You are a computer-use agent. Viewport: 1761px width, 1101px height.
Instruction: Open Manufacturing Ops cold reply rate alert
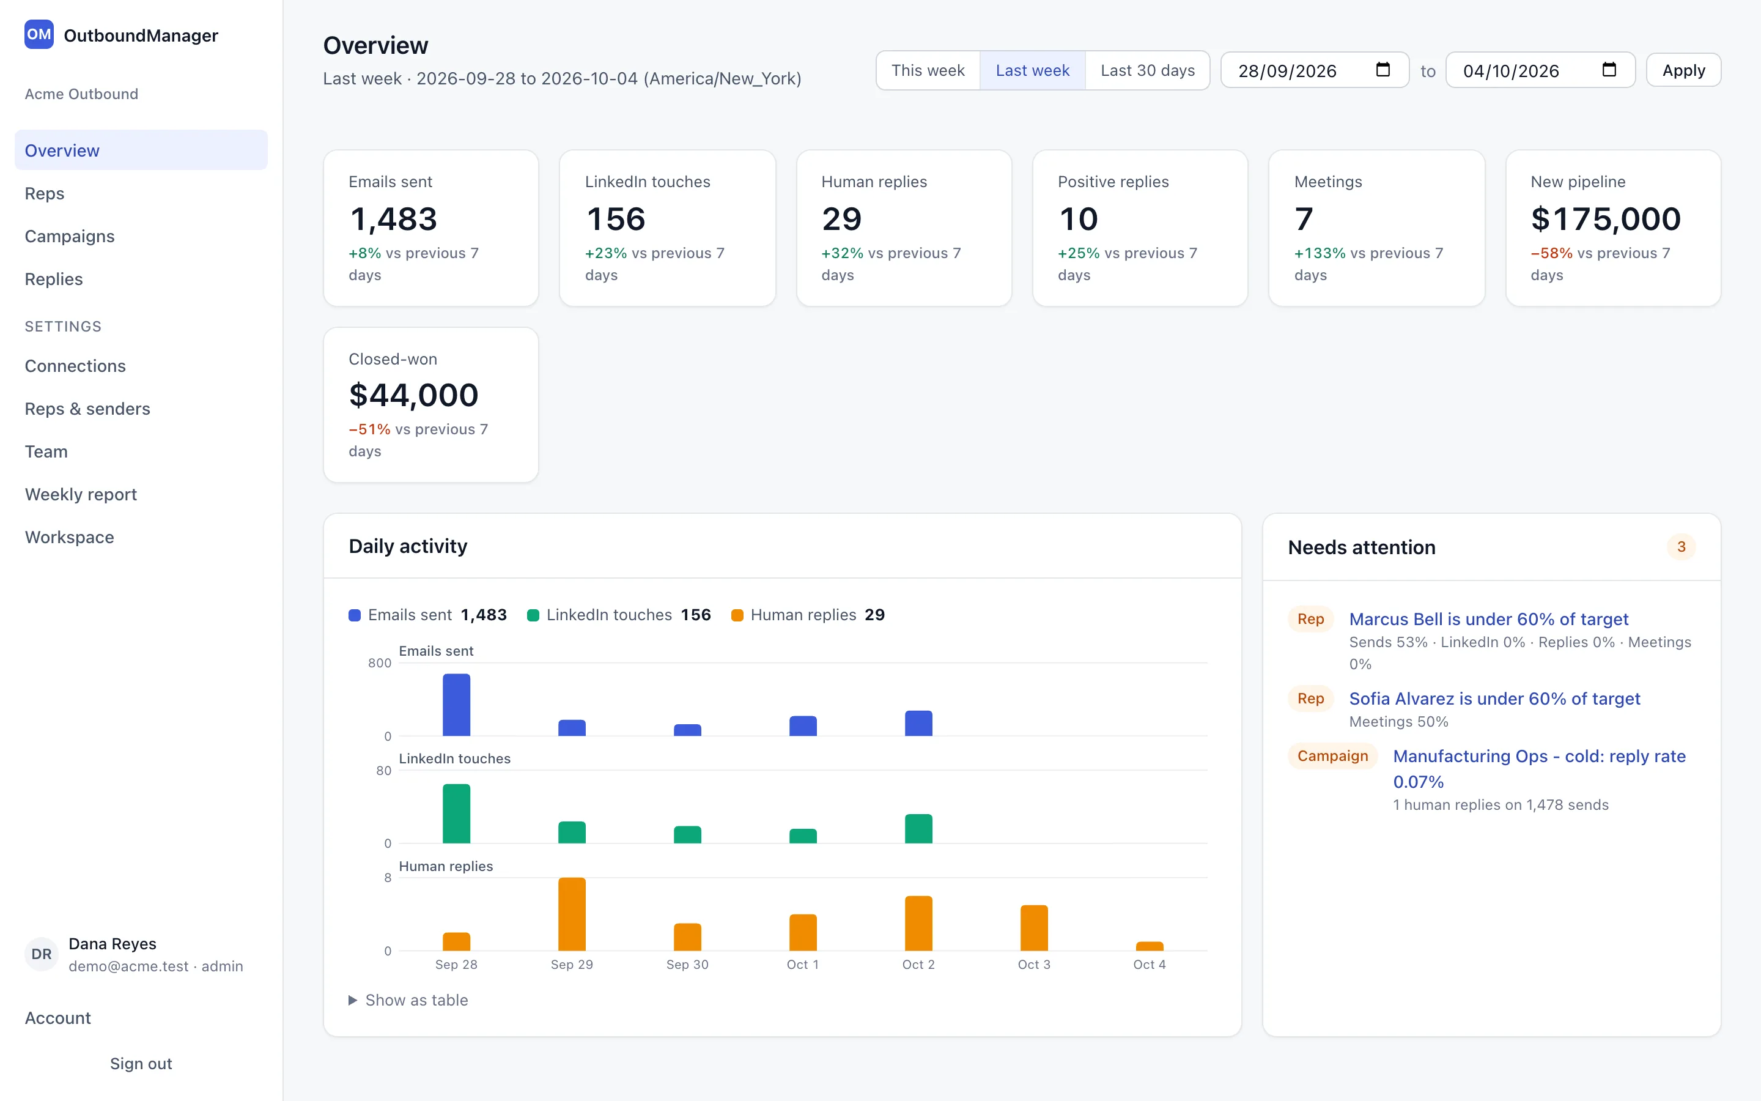[x=1539, y=769]
